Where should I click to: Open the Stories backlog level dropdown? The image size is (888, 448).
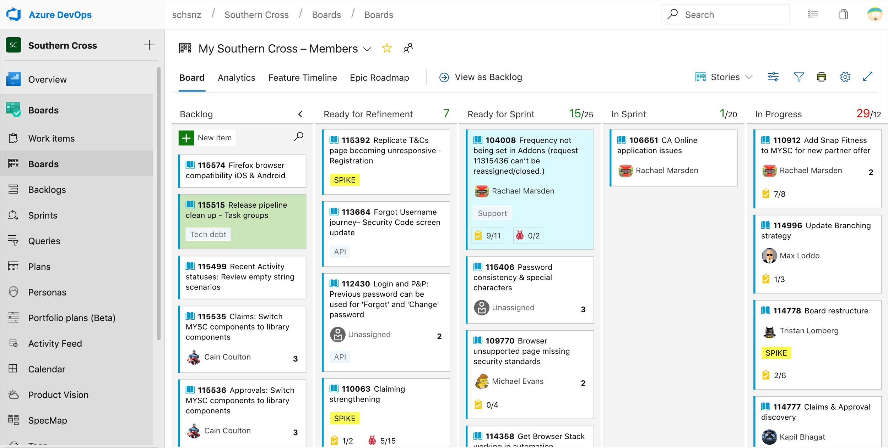point(724,77)
